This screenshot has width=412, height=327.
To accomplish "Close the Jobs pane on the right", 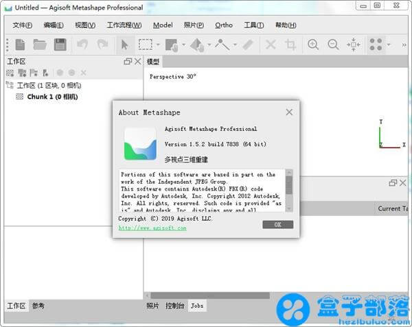I will click(403, 183).
